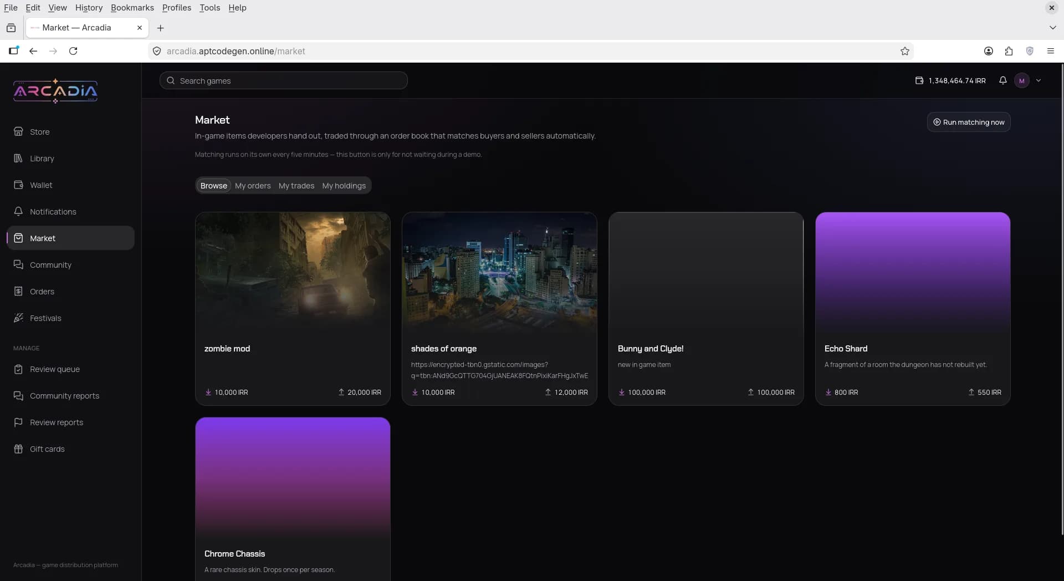This screenshot has height=581, width=1064.
Task: Expand the list all tabs chevron
Action: 1052,28
